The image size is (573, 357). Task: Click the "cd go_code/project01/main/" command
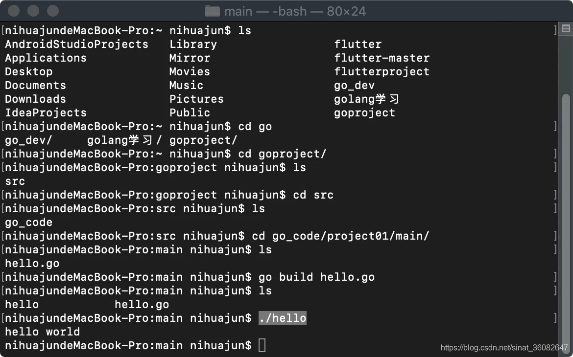point(340,236)
